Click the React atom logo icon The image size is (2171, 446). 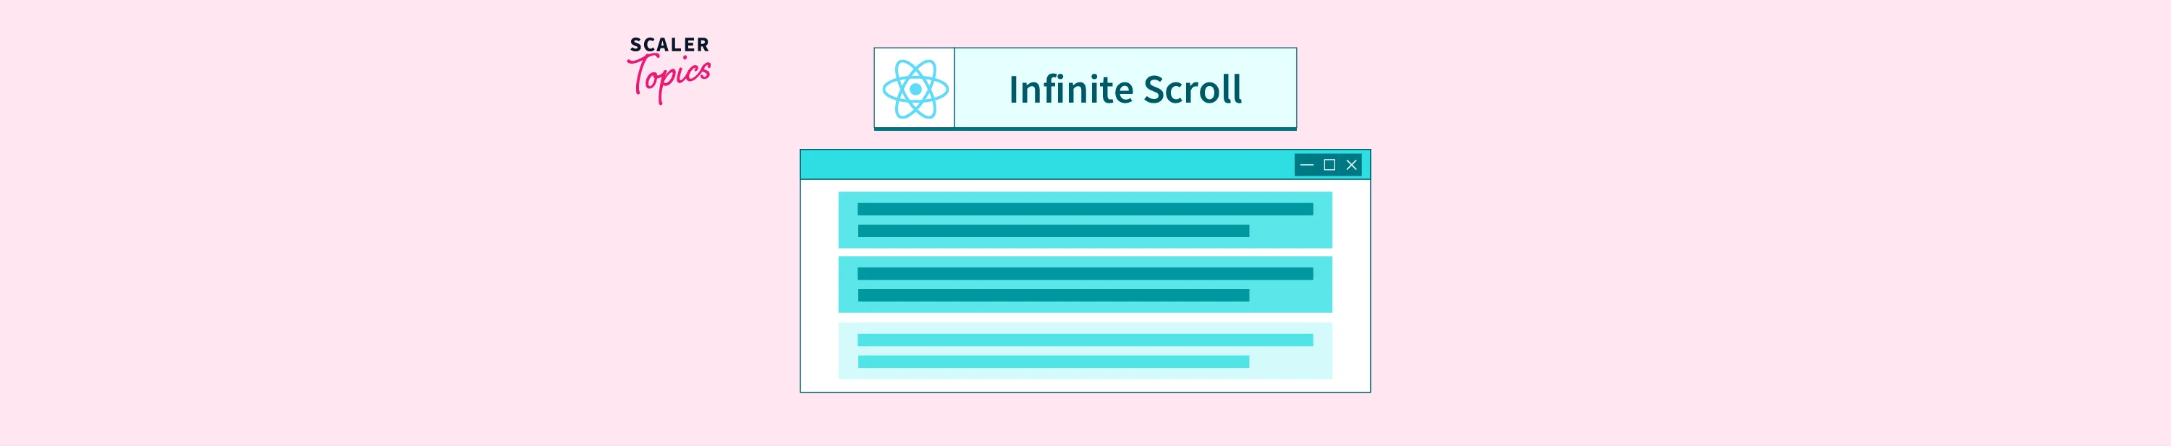click(915, 88)
